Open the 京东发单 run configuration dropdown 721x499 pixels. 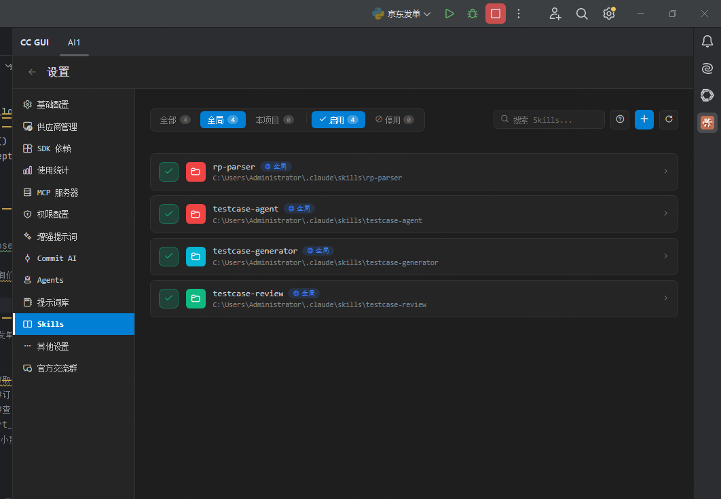(x=401, y=14)
